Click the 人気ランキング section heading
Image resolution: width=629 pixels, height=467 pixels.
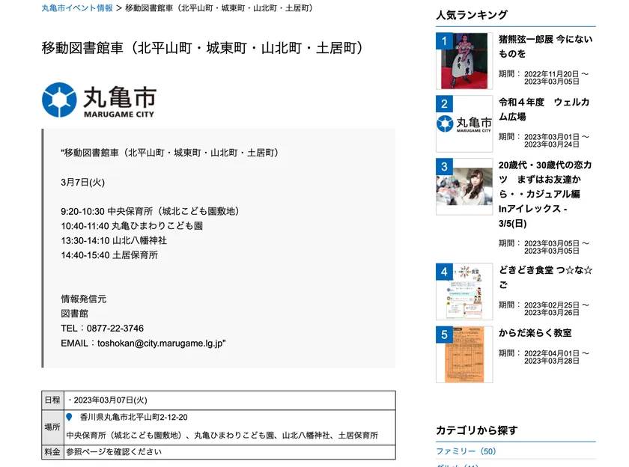(472, 15)
